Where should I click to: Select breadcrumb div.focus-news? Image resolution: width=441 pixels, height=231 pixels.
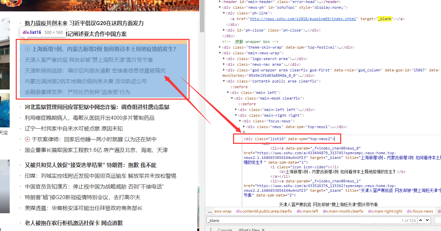pos(420,211)
